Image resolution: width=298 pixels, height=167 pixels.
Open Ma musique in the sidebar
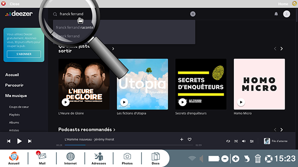pyautogui.click(x=16, y=96)
